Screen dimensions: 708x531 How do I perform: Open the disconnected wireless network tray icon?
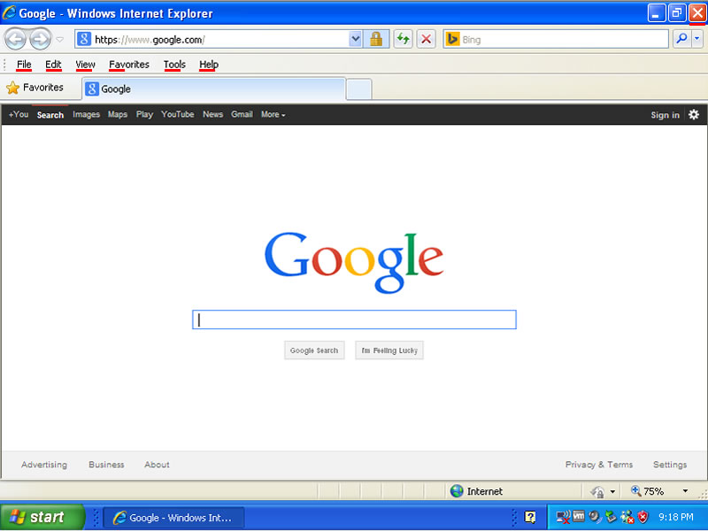click(x=563, y=517)
